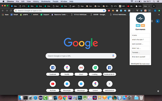The height and width of the screenshot is (101, 162).
Task: Open Slack from the dock
Action: (94, 98)
